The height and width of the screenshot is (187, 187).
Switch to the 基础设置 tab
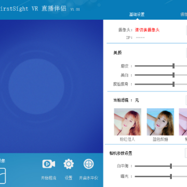point(137,15)
